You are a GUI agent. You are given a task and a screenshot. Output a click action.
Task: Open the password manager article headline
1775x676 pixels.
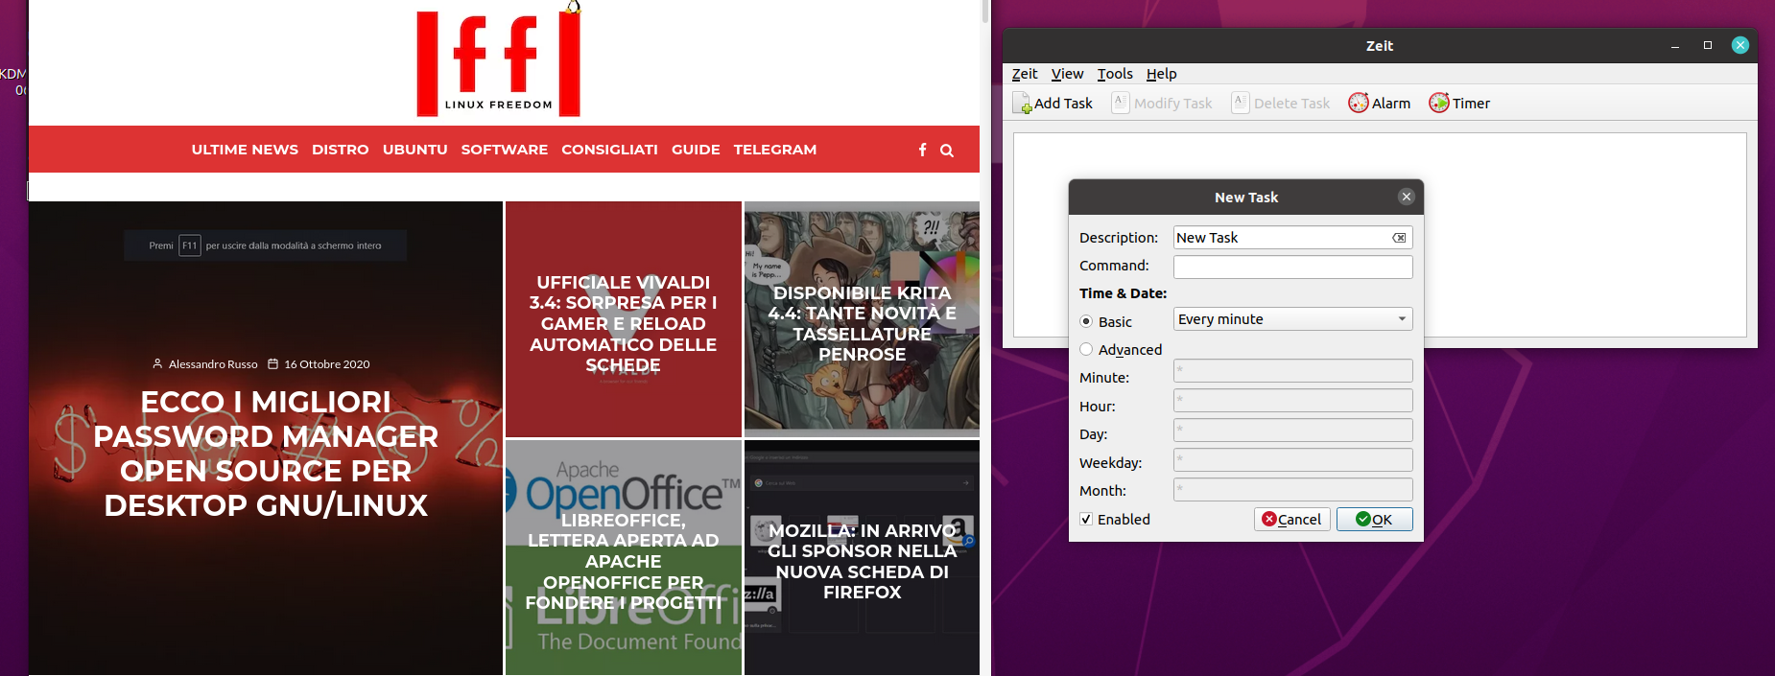click(266, 454)
